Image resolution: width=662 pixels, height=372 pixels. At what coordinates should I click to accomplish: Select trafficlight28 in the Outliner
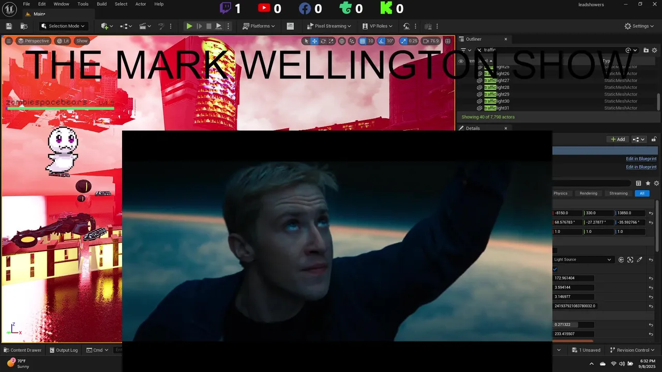(x=496, y=87)
